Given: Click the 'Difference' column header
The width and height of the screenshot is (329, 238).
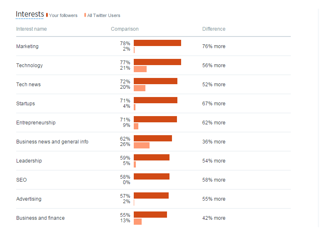Looking at the screenshot, I should click(x=214, y=29).
